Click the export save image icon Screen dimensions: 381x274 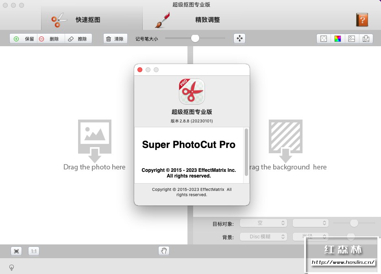tap(366, 39)
